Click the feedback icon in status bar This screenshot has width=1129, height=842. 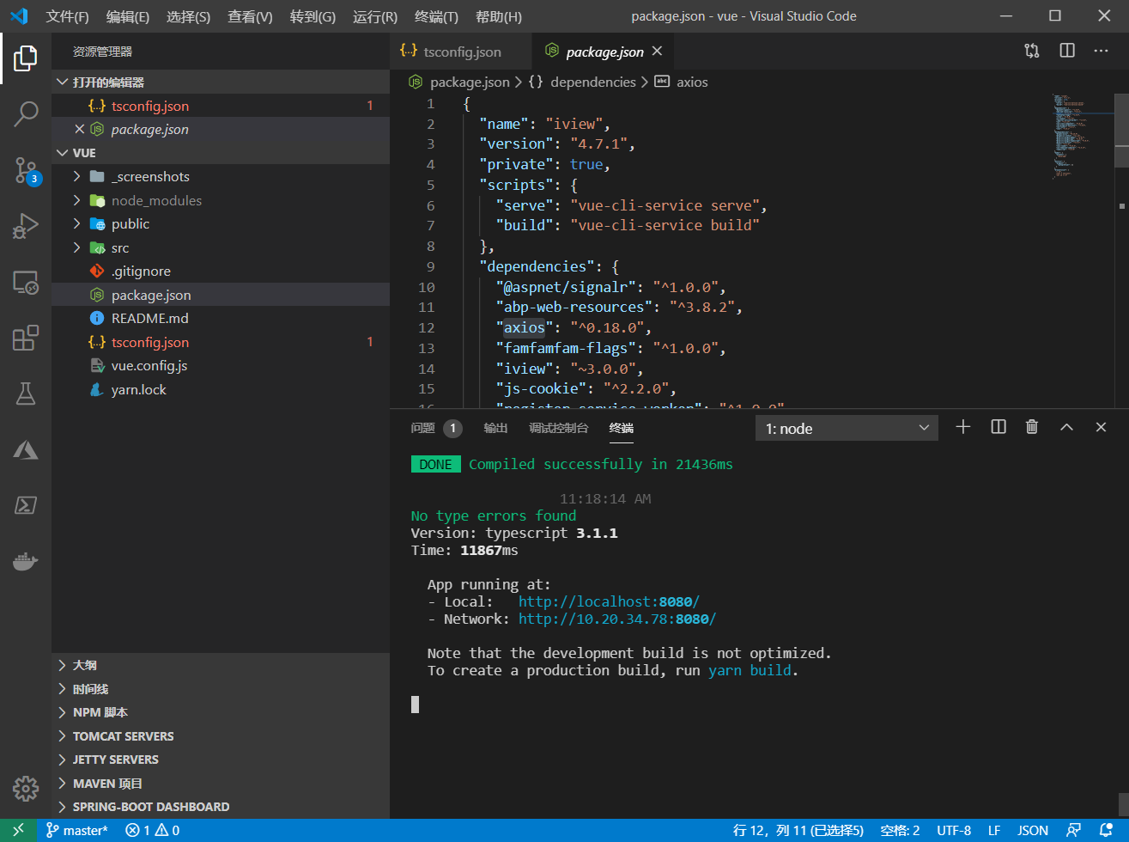[1073, 830]
